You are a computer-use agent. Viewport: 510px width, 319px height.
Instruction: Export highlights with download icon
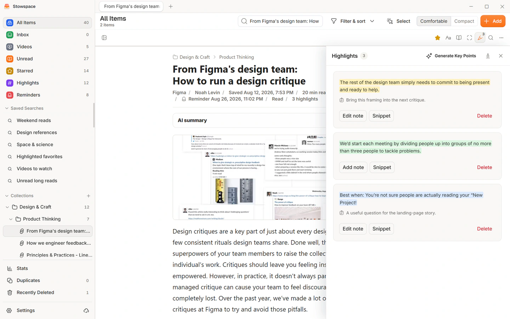[488, 56]
